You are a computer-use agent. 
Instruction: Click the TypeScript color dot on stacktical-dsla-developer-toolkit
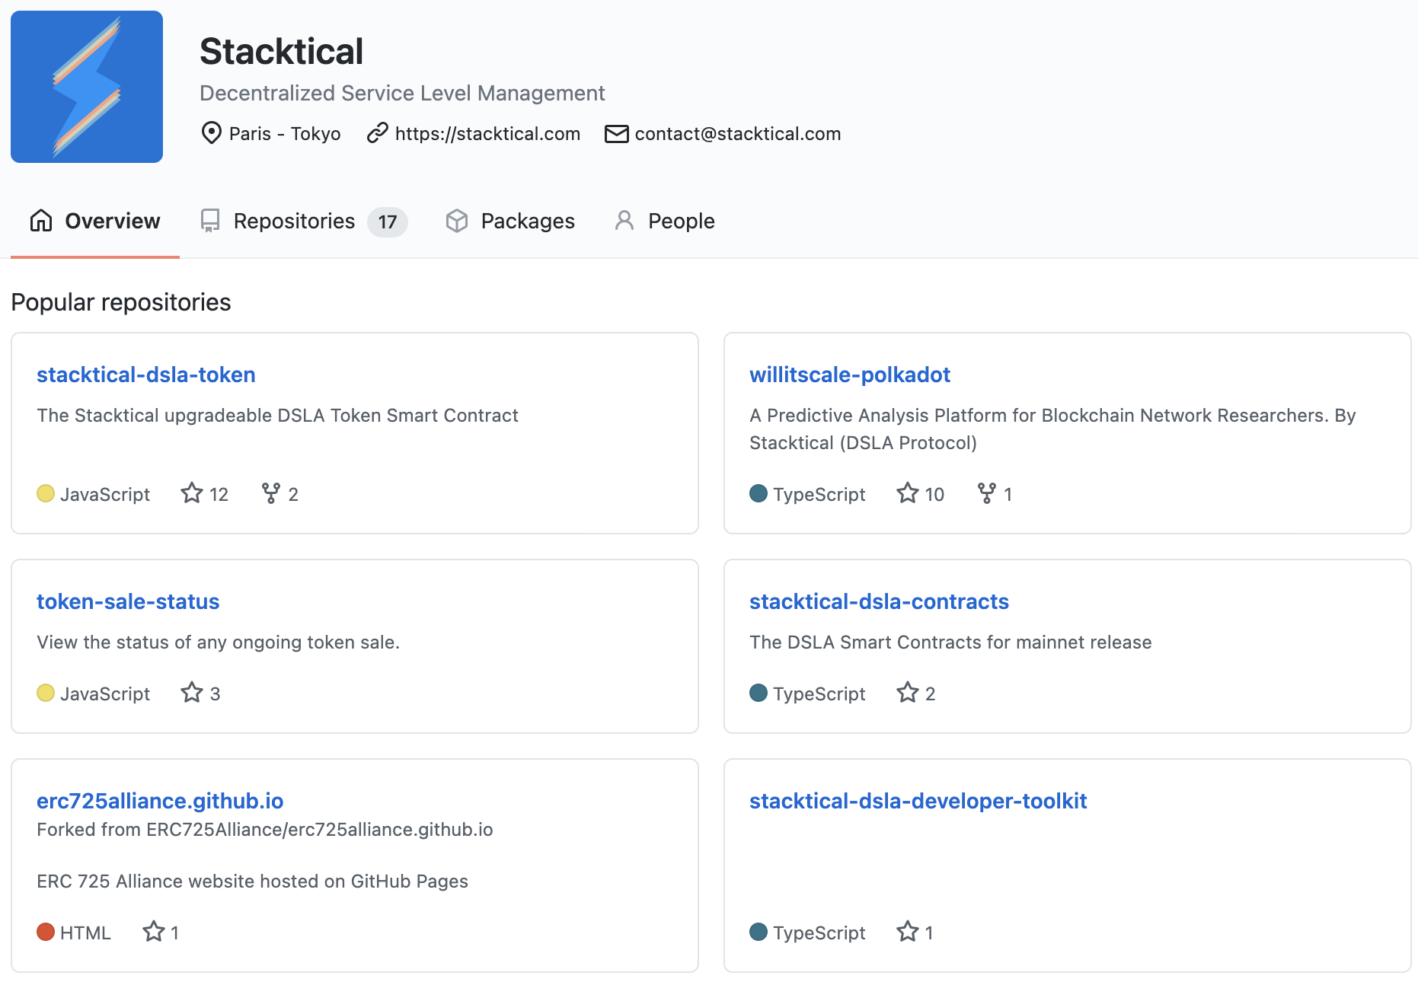click(759, 932)
